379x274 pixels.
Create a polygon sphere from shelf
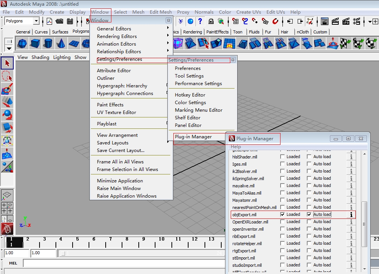point(22,44)
